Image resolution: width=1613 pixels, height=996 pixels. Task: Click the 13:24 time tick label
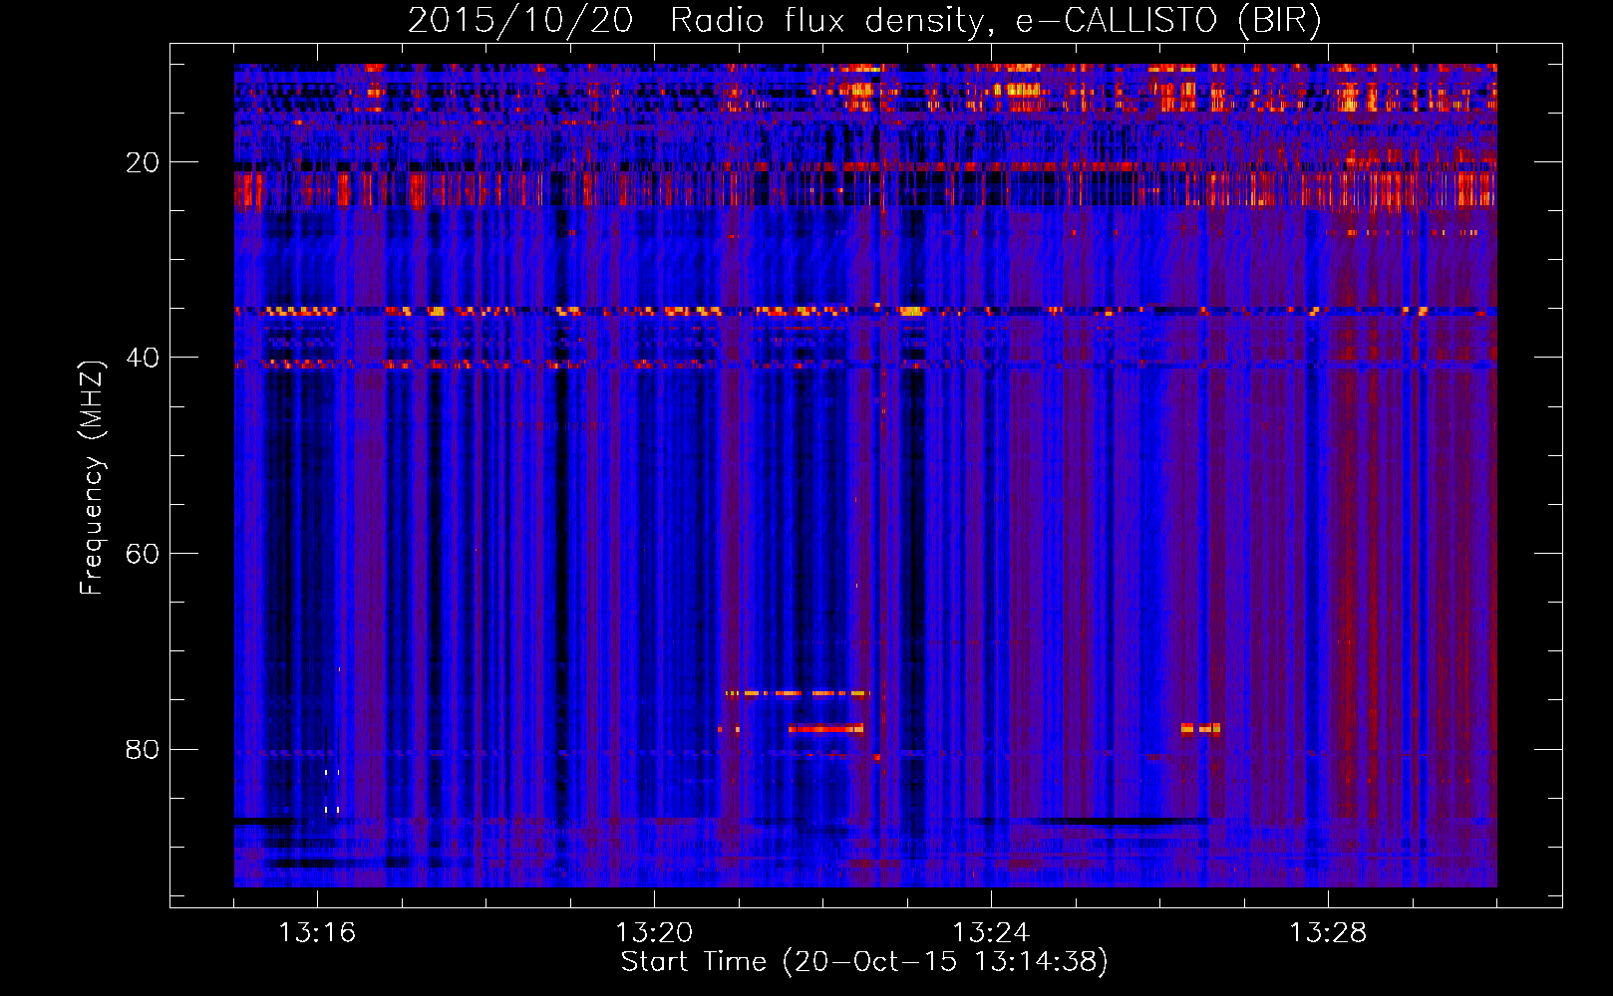[991, 933]
